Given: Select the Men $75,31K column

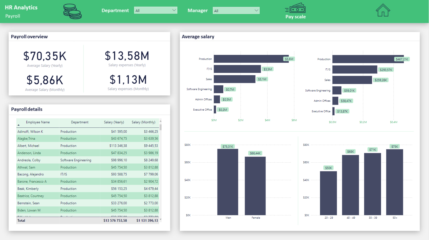Looking at the screenshot, I should pyautogui.click(x=228, y=182).
